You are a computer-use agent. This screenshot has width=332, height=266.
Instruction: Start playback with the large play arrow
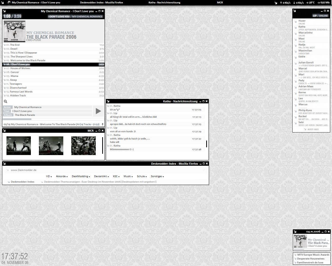point(98,111)
